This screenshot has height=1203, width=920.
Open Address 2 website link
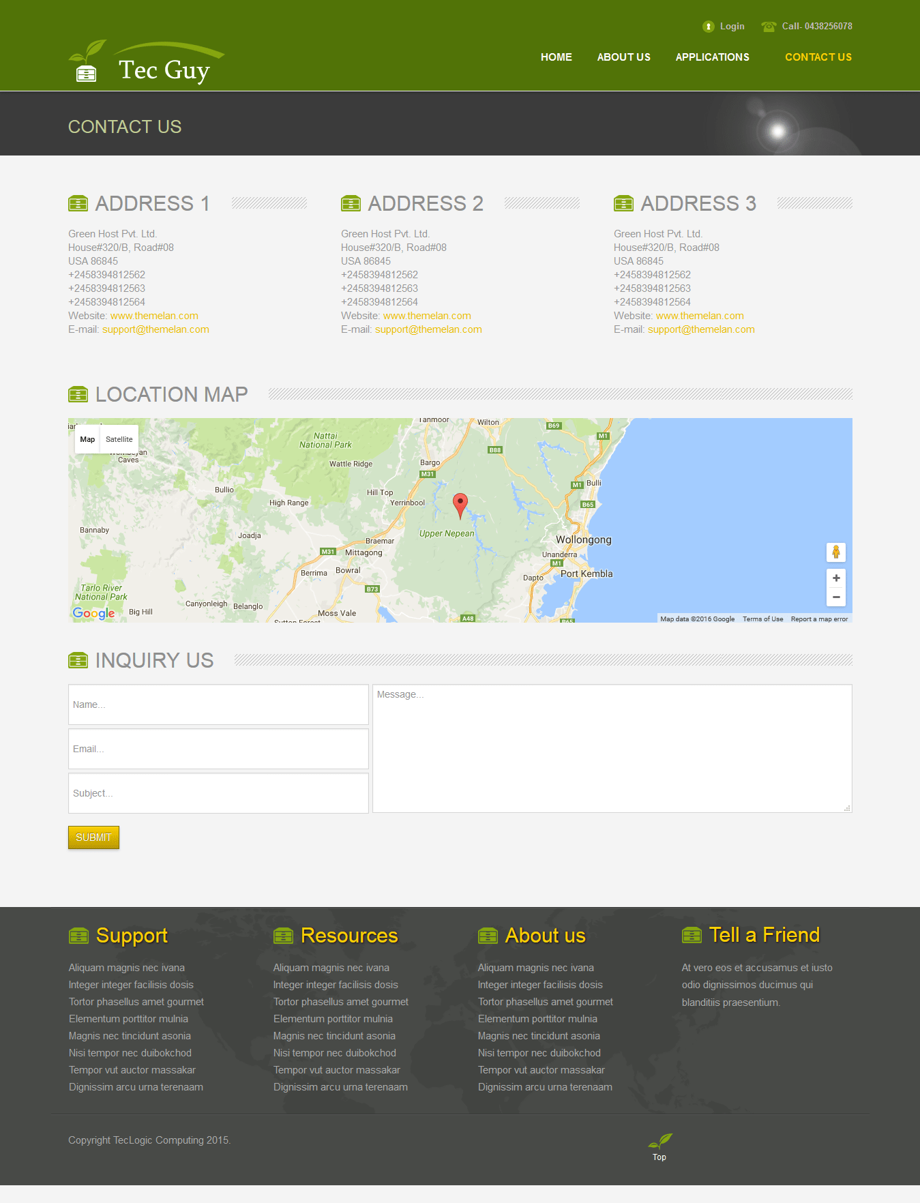point(427,316)
